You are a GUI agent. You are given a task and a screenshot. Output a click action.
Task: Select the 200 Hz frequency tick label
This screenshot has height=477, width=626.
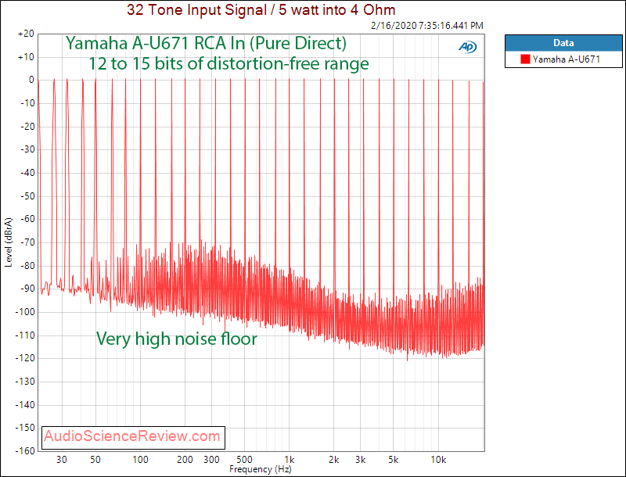[185, 460]
